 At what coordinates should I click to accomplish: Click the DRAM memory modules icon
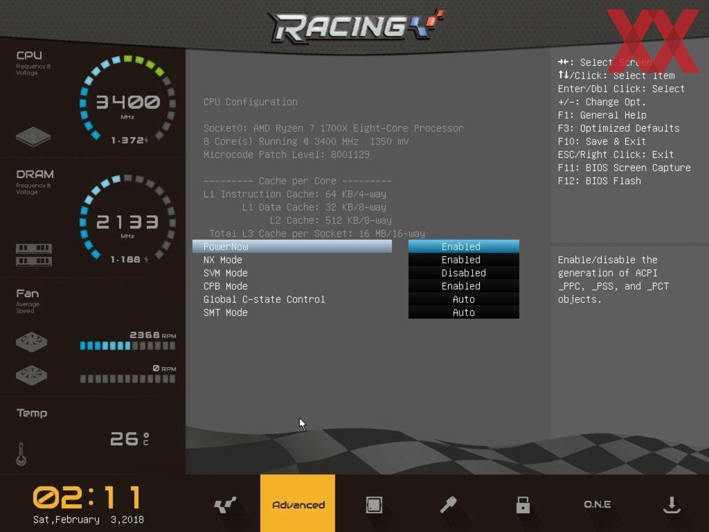pos(33,255)
